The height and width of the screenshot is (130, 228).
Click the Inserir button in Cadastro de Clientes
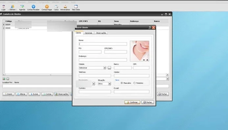point(9,94)
